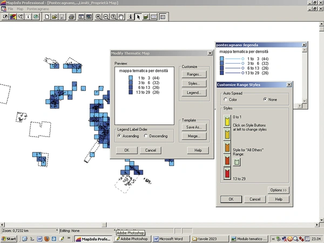The height and width of the screenshot is (243, 324).
Task: Click the New Table blank page icon
Action: click(x=47, y=16)
